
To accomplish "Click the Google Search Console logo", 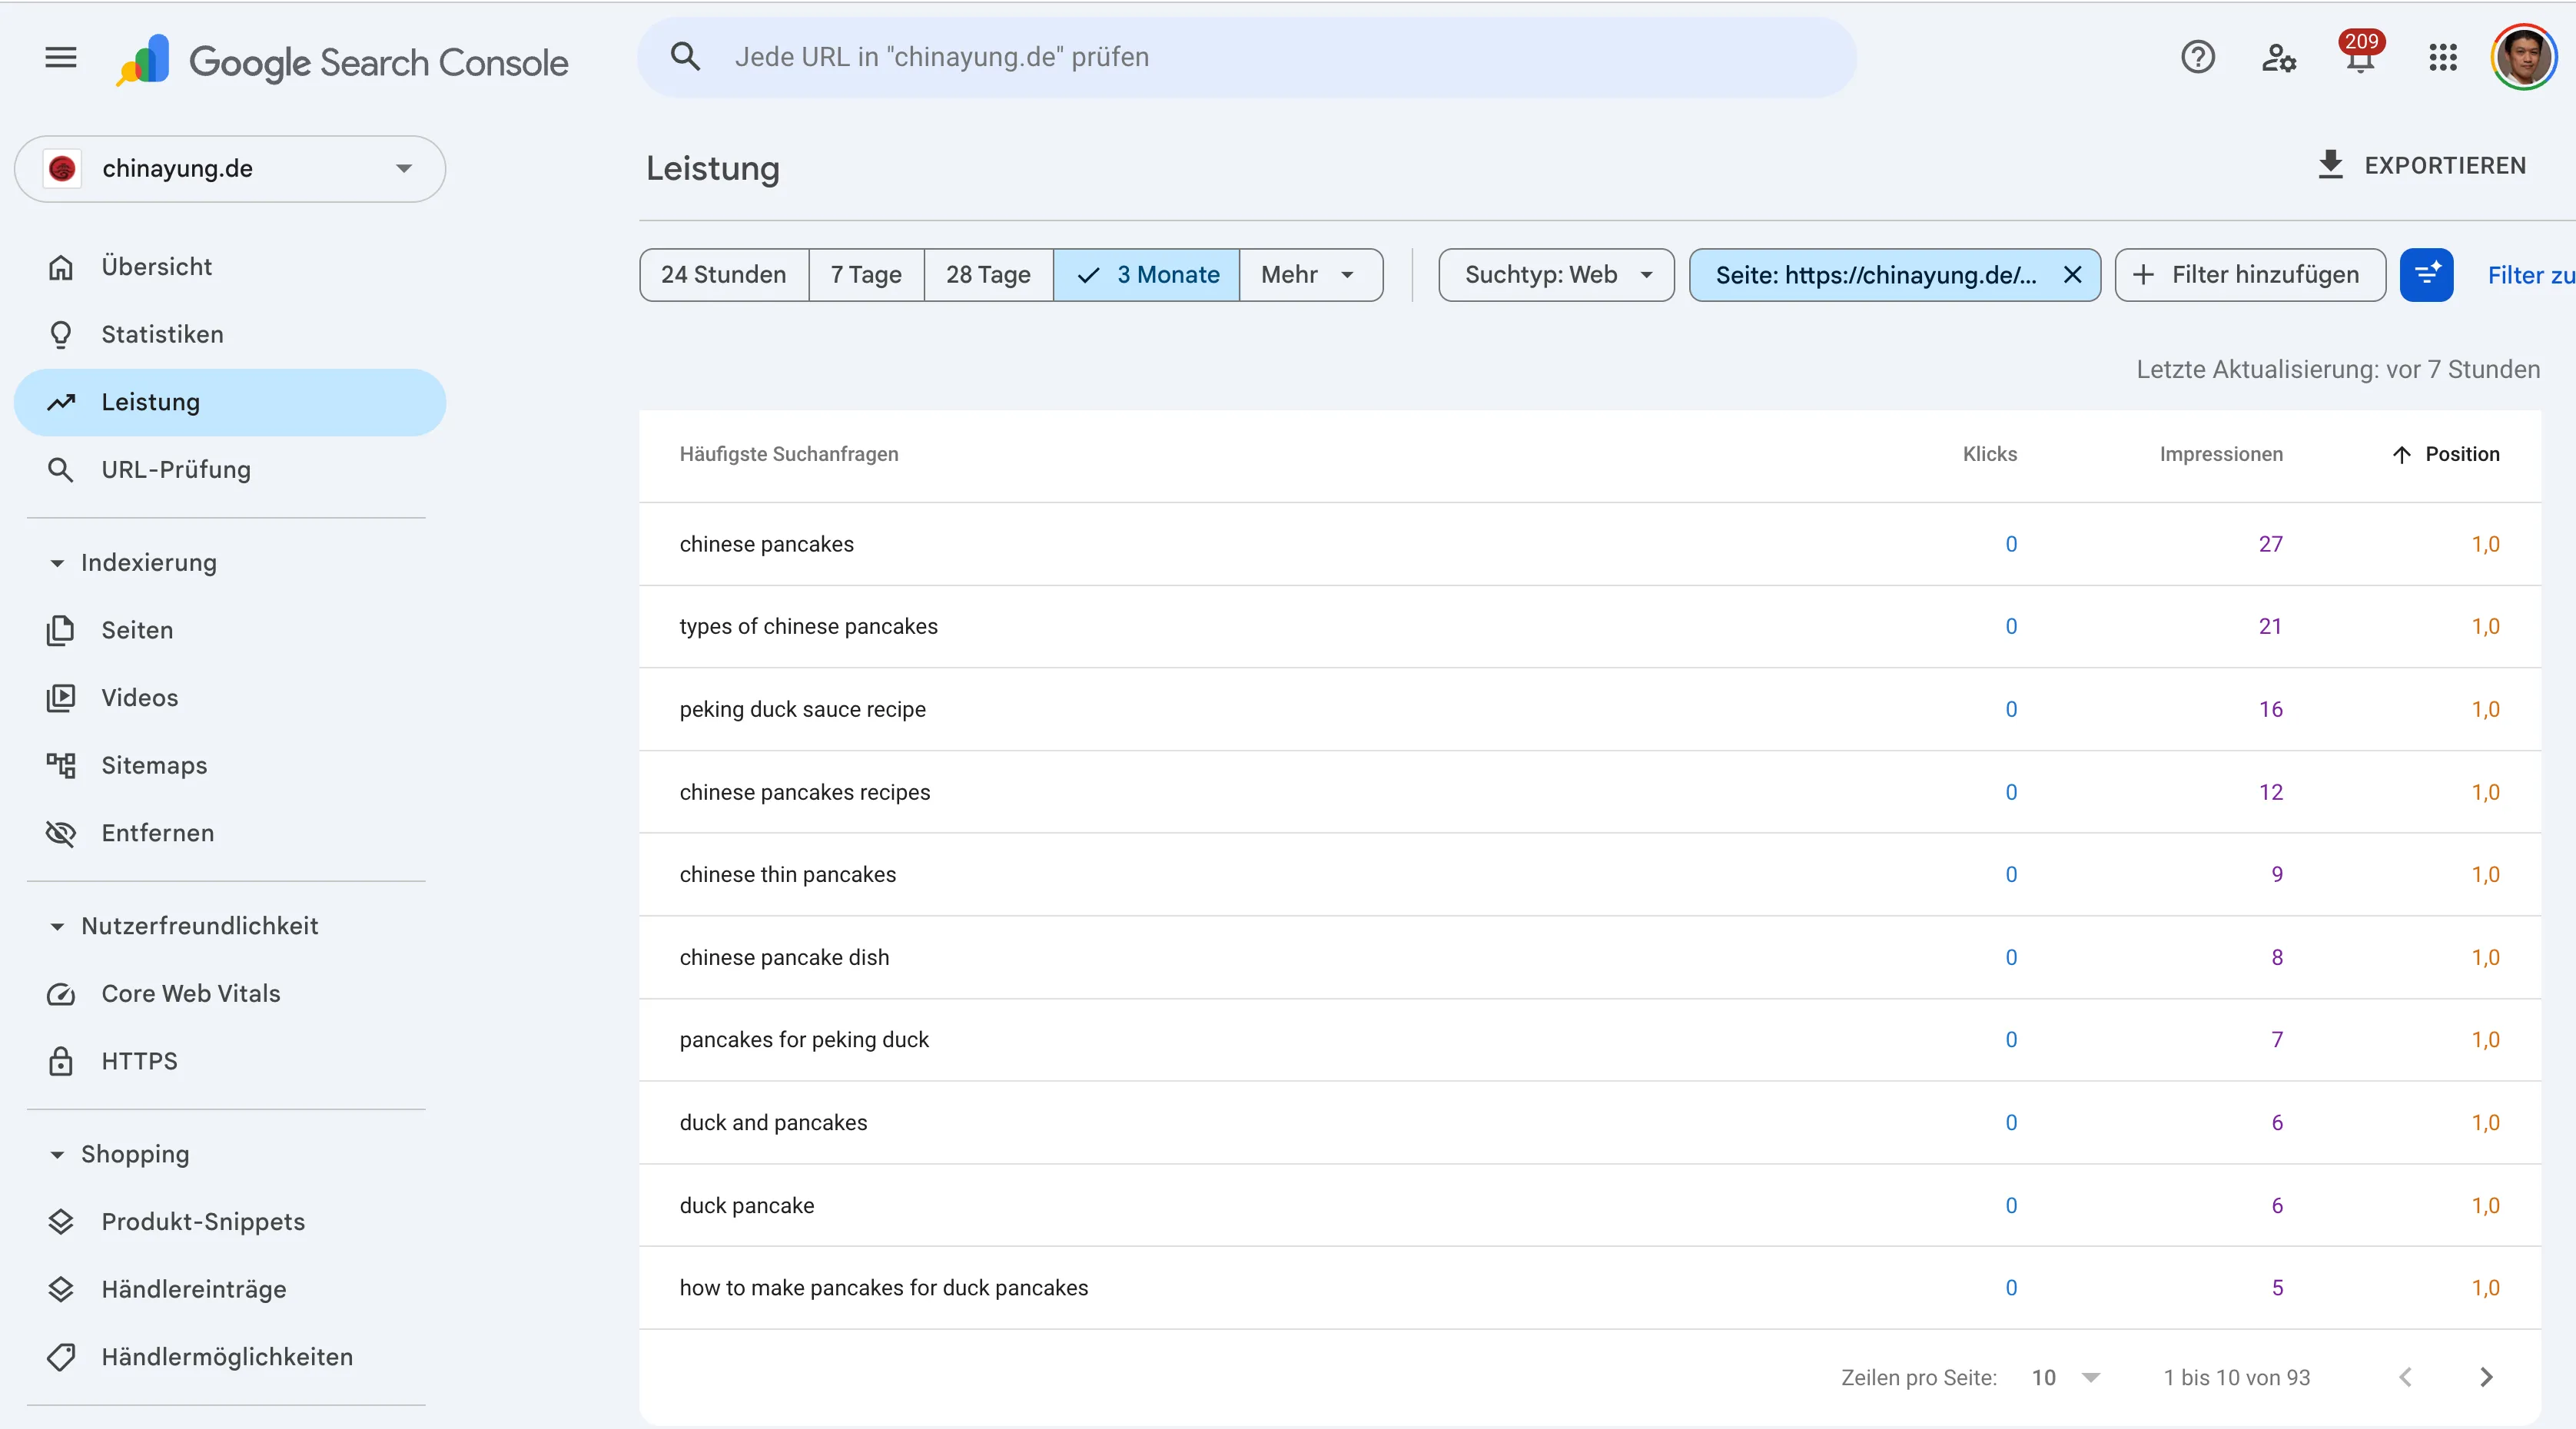I will [x=343, y=61].
